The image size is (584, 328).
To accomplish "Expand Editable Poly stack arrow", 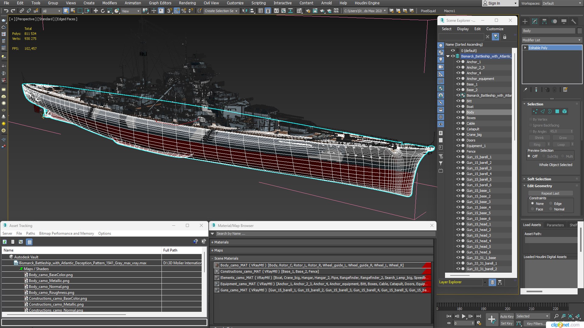I will pos(525,48).
